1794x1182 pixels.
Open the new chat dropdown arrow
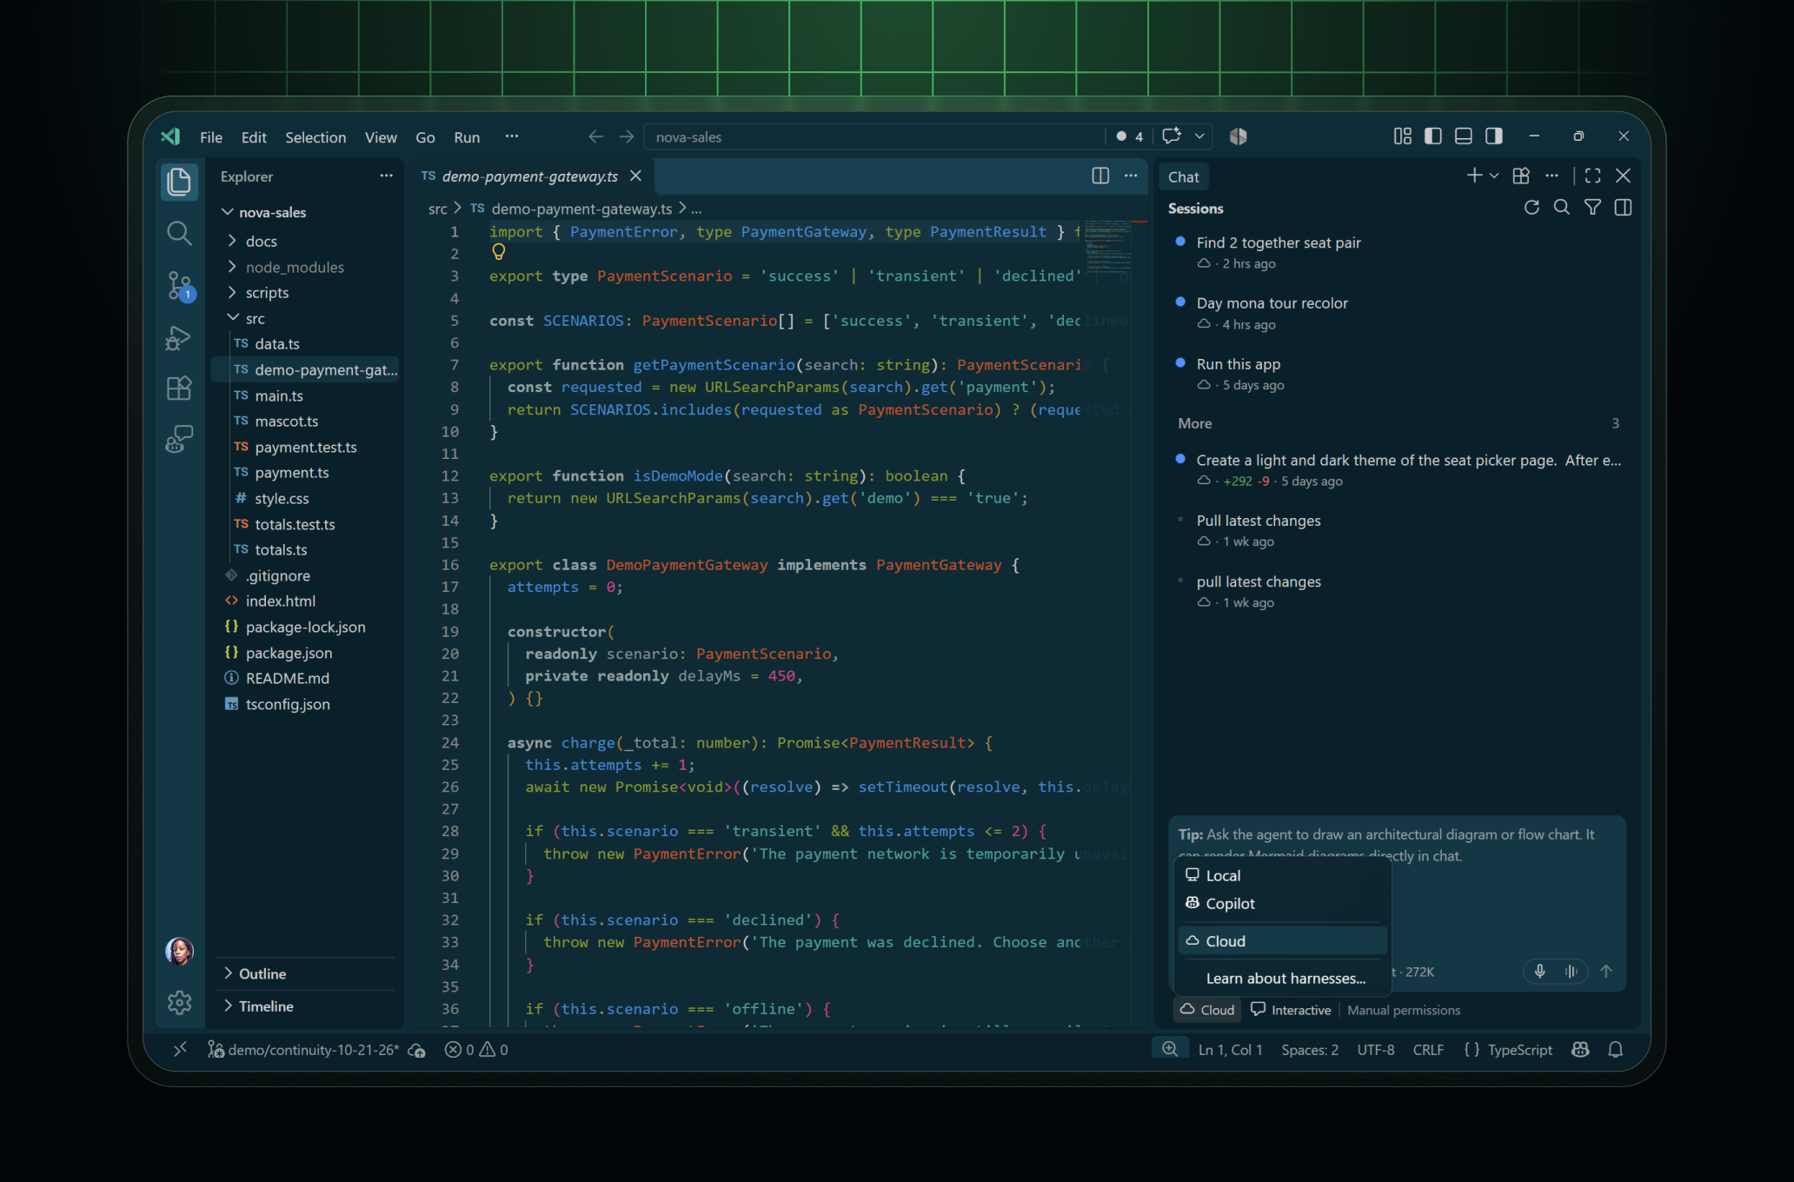[1494, 176]
